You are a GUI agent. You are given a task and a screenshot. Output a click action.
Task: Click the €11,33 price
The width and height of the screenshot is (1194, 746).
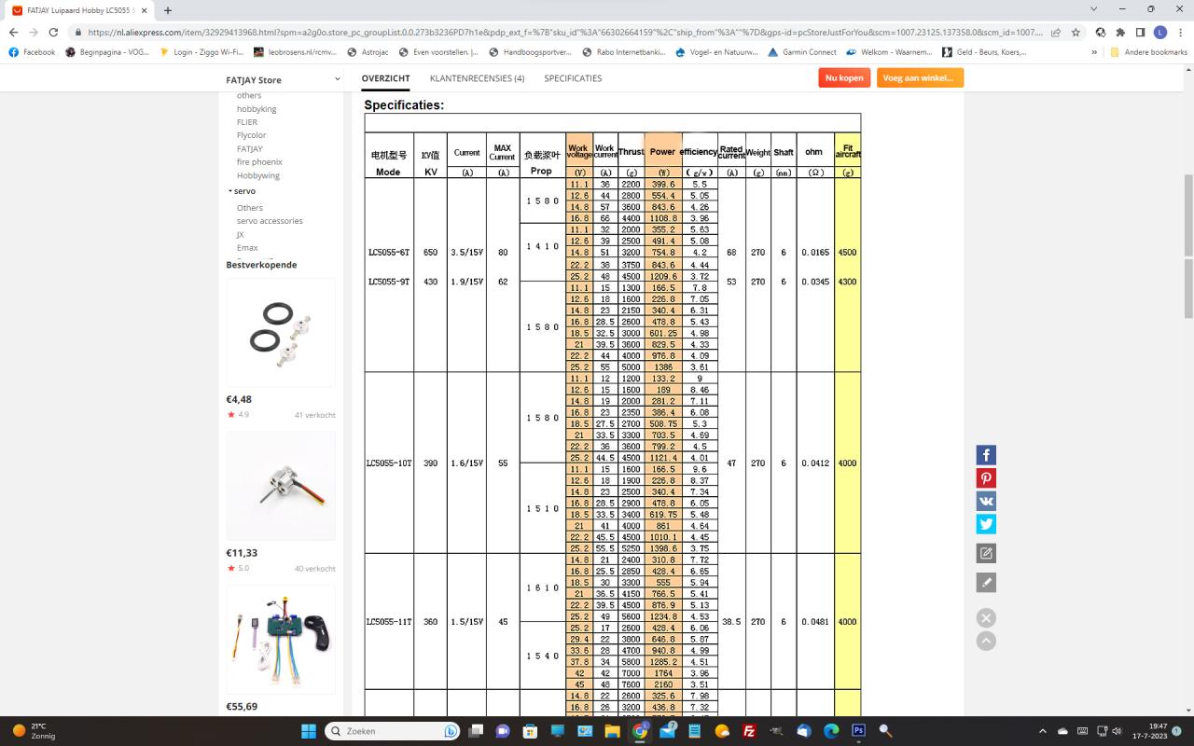[x=242, y=553]
